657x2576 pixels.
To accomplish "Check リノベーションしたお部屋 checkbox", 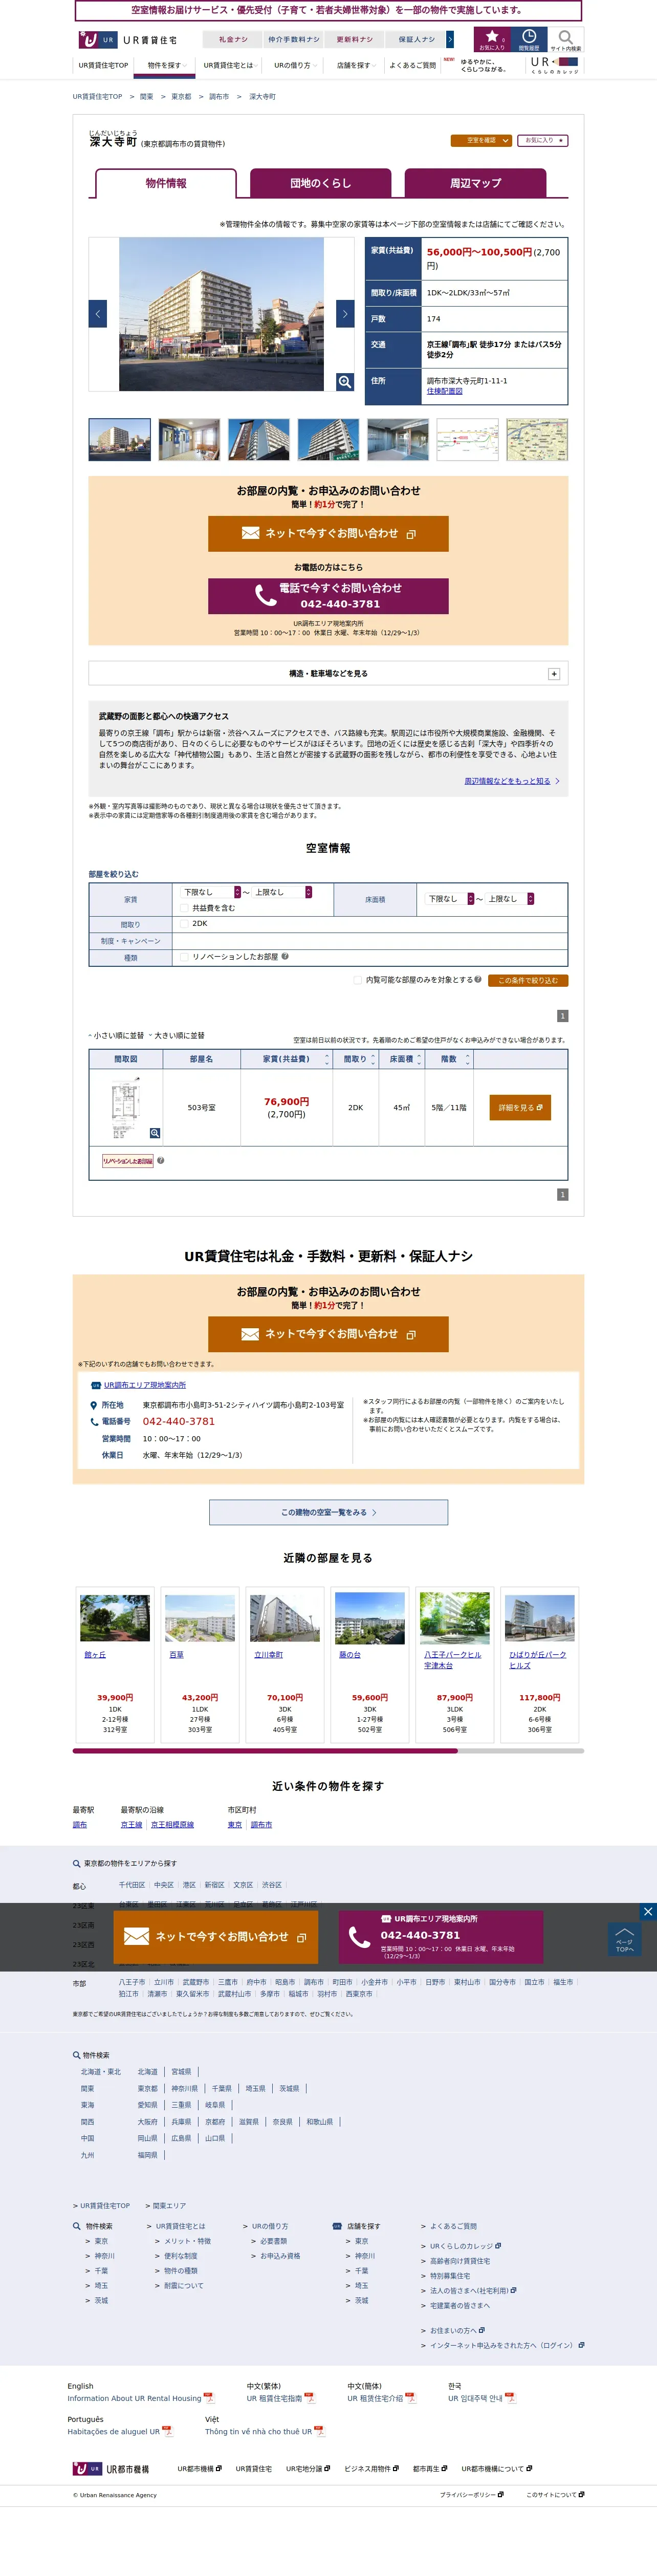I will click(x=184, y=957).
